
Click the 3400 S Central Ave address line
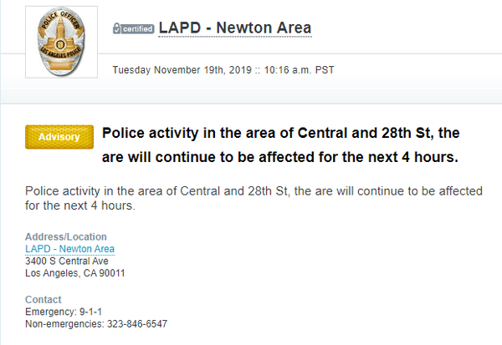pos(67,261)
